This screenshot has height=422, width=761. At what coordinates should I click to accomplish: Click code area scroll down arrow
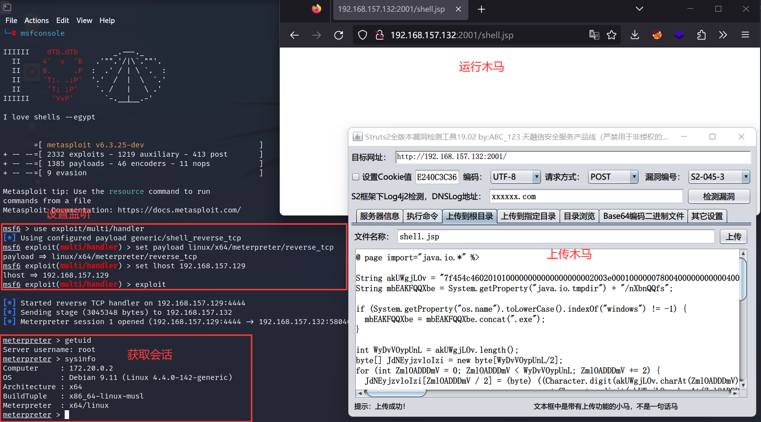point(743,385)
